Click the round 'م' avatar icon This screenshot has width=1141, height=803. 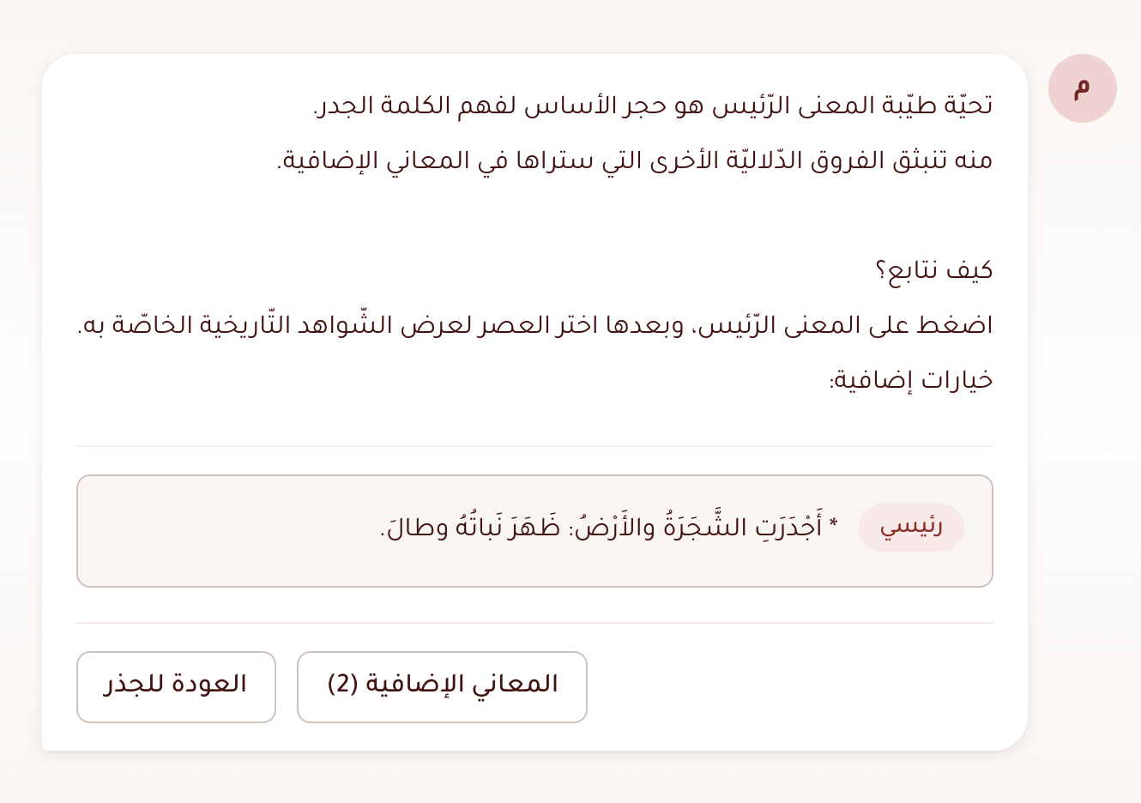coord(1082,88)
